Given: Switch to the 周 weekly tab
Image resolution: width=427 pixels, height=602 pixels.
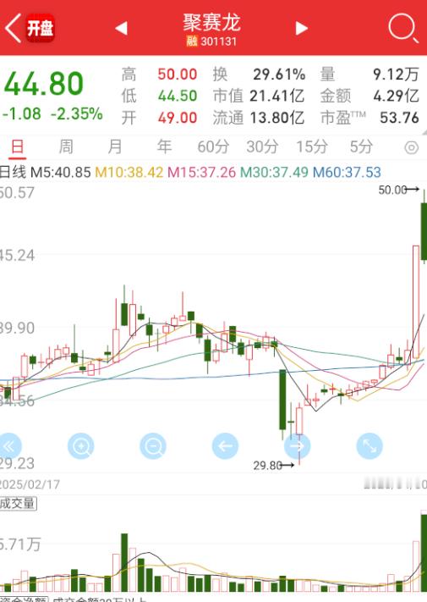Looking at the screenshot, I should 66,146.
